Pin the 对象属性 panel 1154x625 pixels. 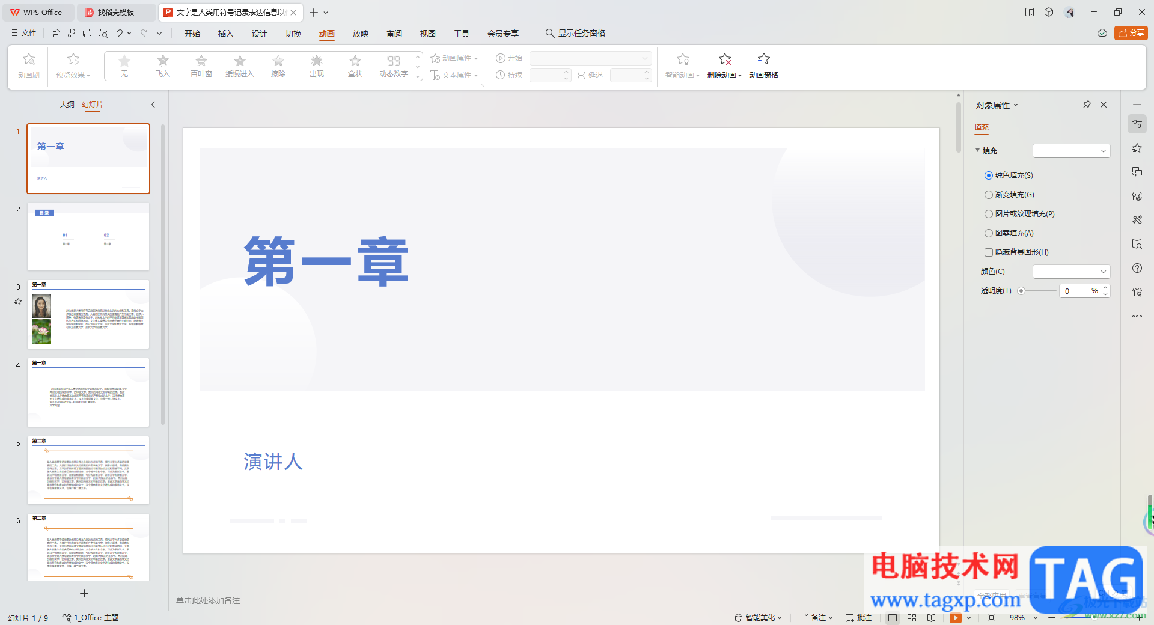1087,105
